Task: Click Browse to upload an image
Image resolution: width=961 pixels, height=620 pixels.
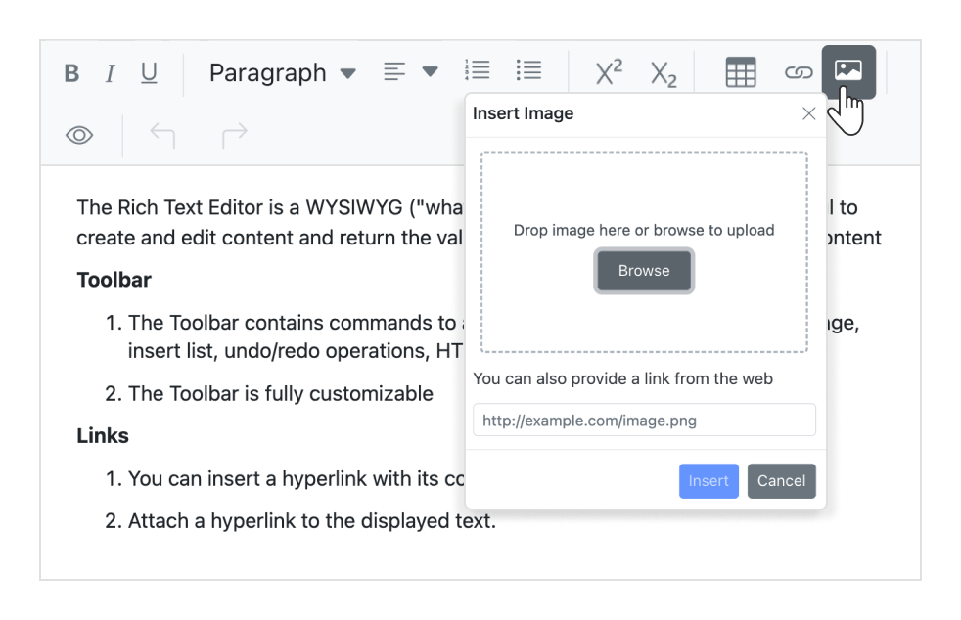Action: pos(644,271)
